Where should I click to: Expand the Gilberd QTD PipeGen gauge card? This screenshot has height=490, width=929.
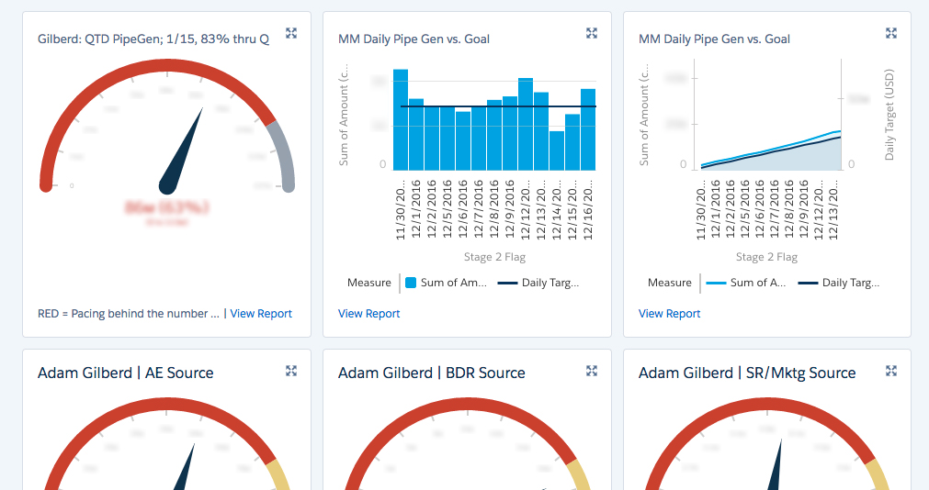pos(291,33)
